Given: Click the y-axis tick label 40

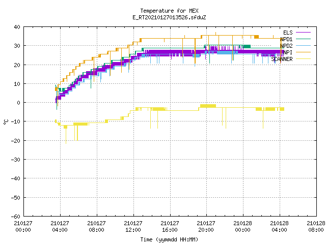Looking at the screenshot, I should coord(17,27).
